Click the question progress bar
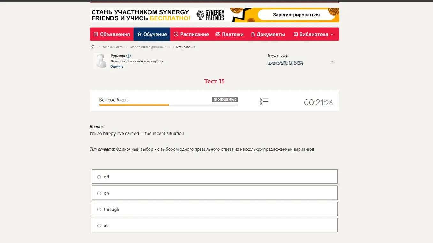433x243 pixels. pos(168,105)
